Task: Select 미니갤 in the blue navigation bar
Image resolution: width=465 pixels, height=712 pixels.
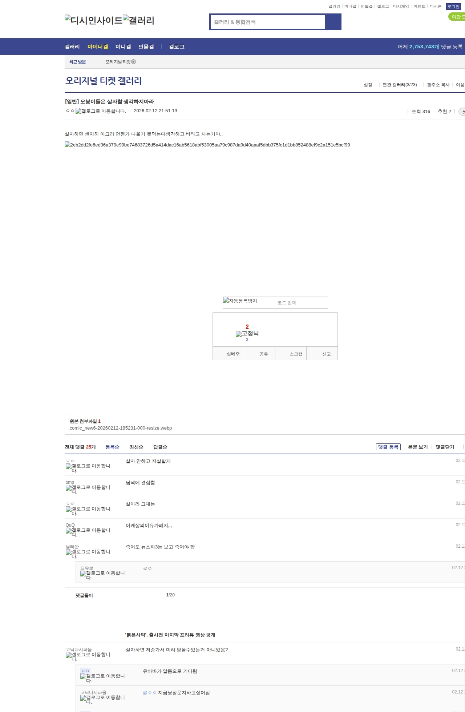Action: pos(123,47)
